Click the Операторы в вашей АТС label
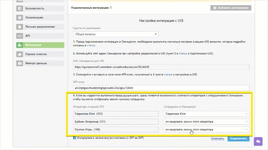The width and height of the screenshot is (268, 150). click(88, 107)
